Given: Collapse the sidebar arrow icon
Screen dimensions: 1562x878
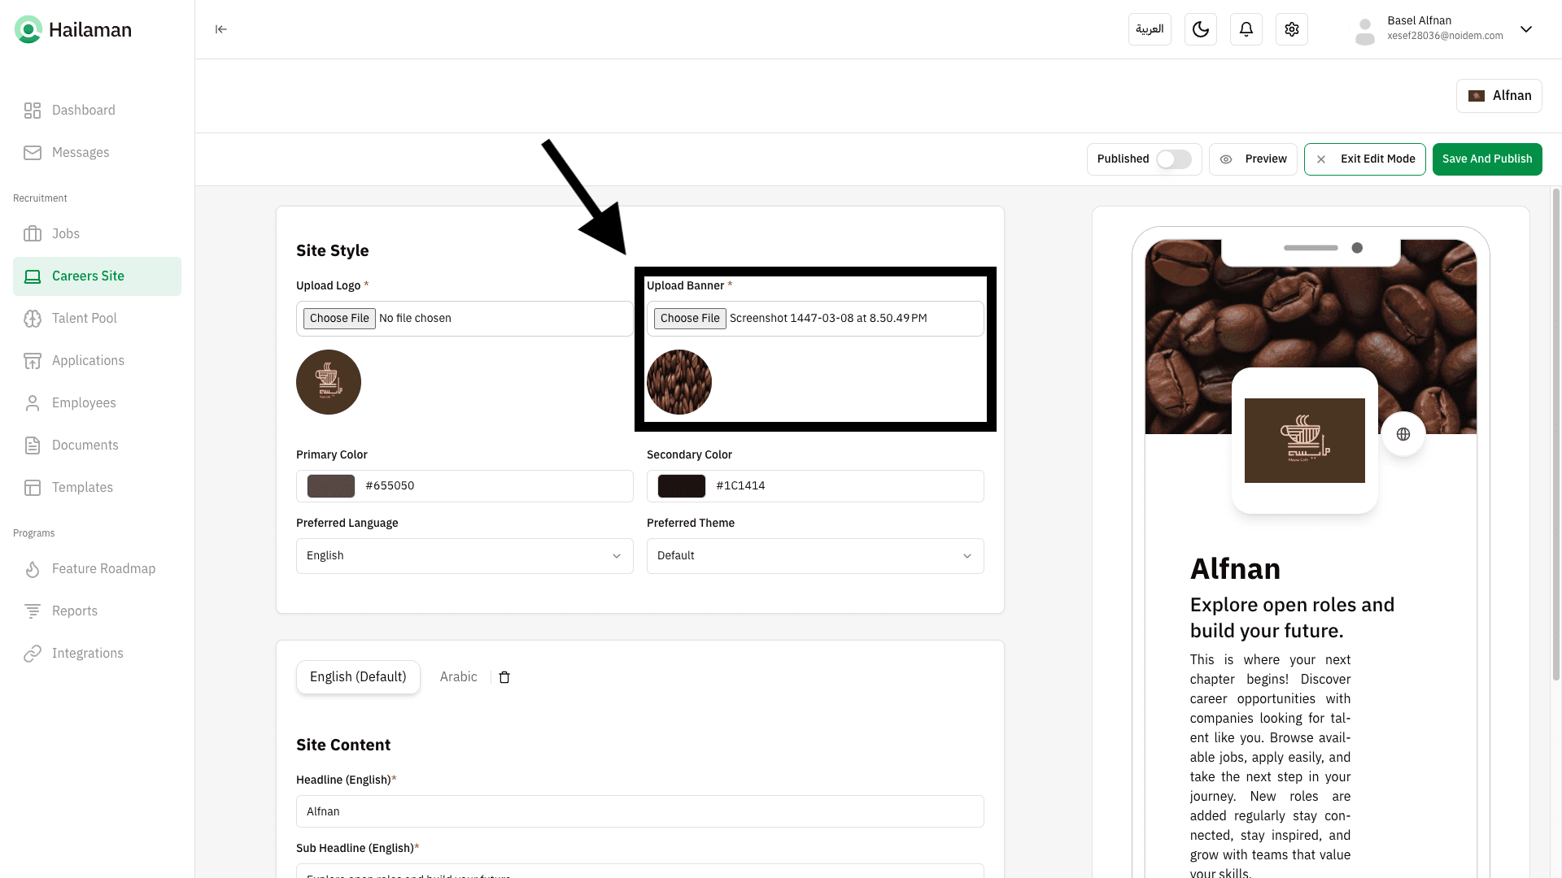Looking at the screenshot, I should (x=221, y=29).
